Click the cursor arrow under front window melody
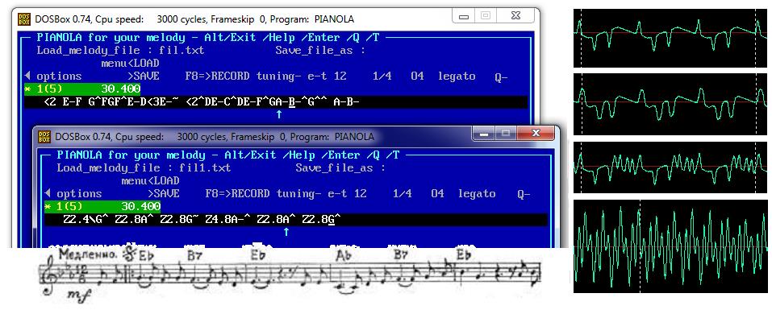This screenshot has height=314, width=772. (286, 232)
